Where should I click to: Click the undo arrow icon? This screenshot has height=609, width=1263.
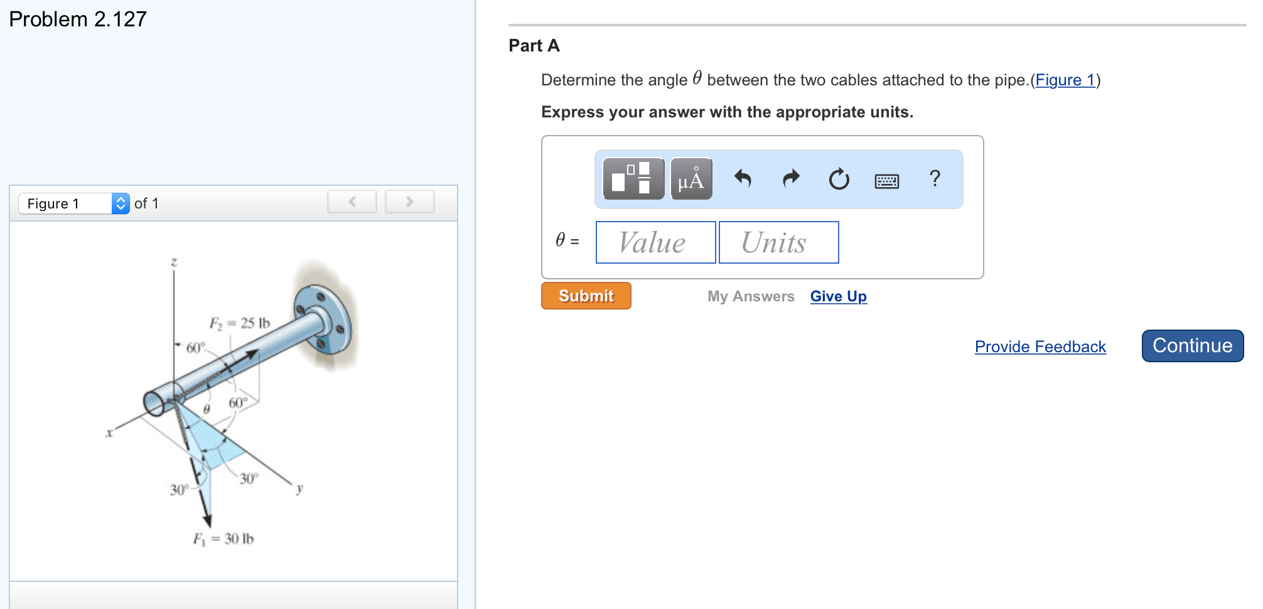click(x=743, y=179)
